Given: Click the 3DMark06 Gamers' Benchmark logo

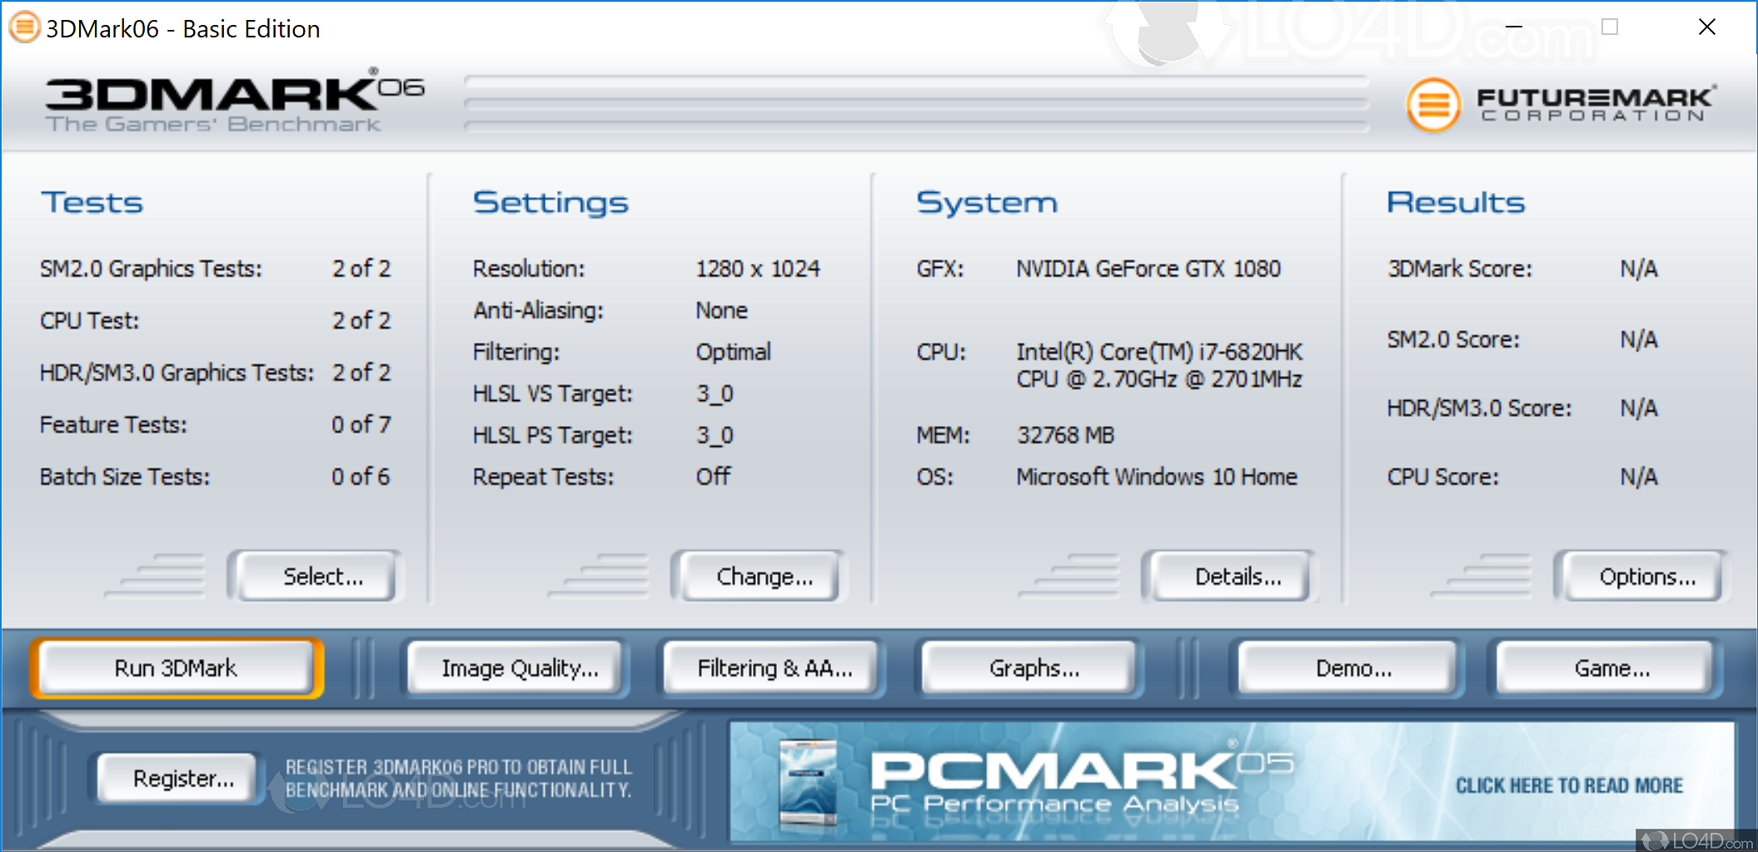Looking at the screenshot, I should (234, 102).
